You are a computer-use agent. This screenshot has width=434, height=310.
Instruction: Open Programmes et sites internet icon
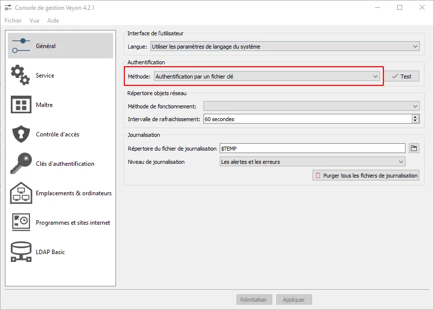point(21,222)
